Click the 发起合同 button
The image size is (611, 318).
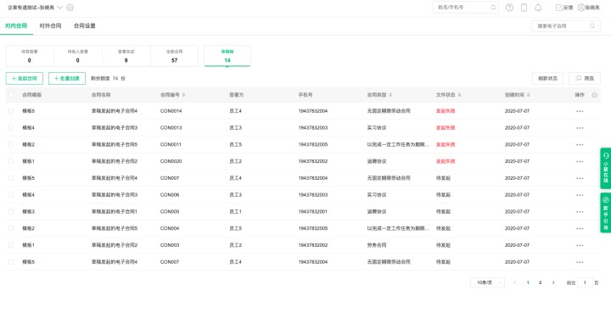24,78
